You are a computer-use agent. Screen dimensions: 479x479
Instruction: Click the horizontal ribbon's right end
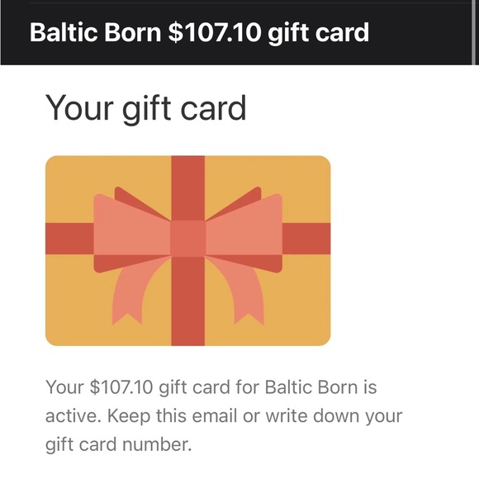[x=306, y=239]
